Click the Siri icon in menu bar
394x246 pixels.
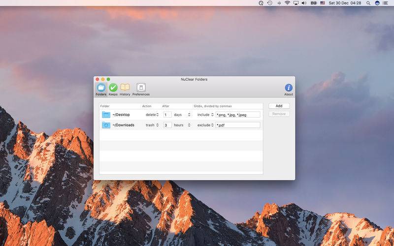(377, 3)
